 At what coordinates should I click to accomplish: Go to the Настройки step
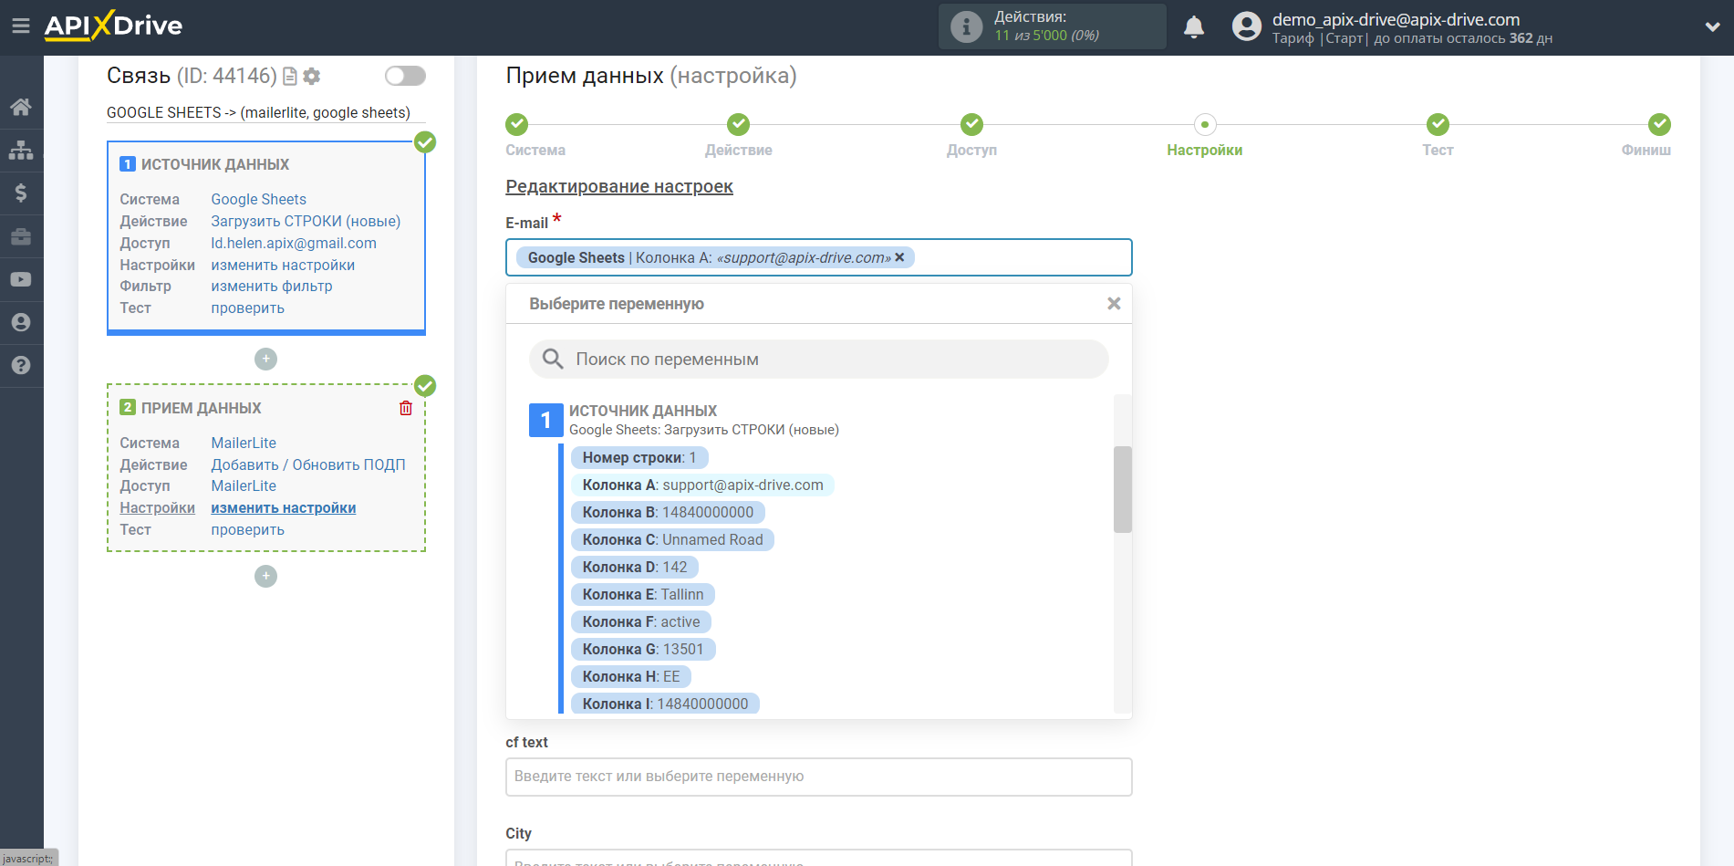[x=1204, y=136]
